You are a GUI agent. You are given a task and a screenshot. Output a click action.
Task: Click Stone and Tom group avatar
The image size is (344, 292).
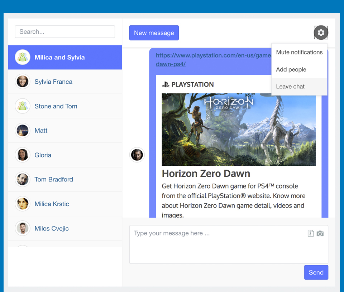[x=22, y=106]
